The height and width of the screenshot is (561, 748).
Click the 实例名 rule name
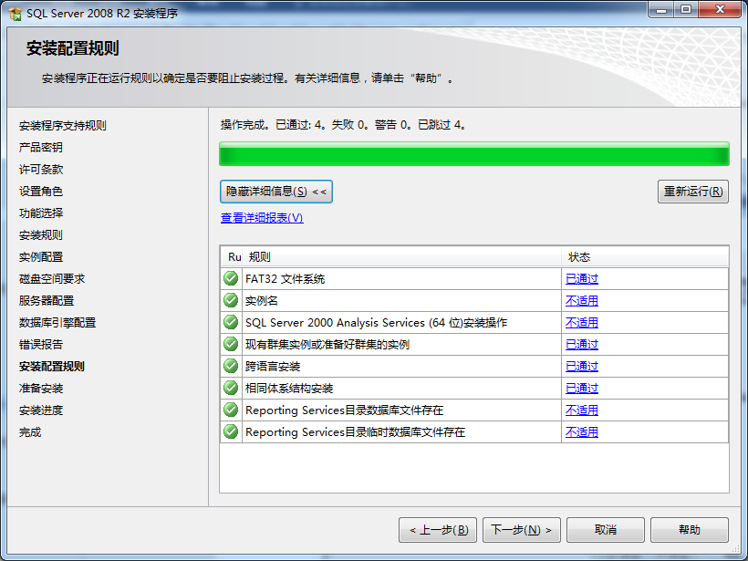pyautogui.click(x=262, y=301)
